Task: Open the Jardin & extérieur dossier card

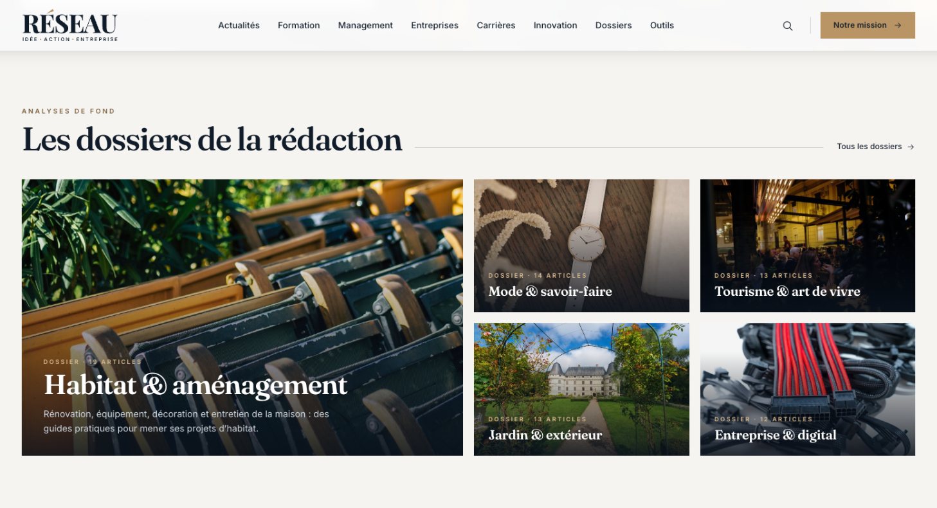Action: click(x=581, y=389)
